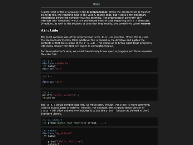This screenshot has height=145, width=193.
Task: Click 'return 0;' in c.c block
Action: point(49,98)
